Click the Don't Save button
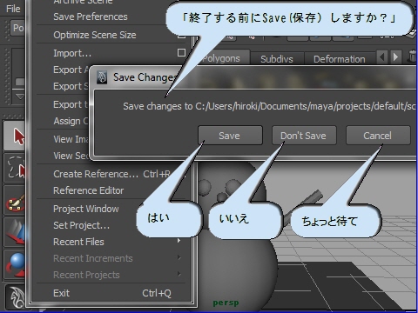Viewport: 418px width, 313px height. [x=304, y=136]
